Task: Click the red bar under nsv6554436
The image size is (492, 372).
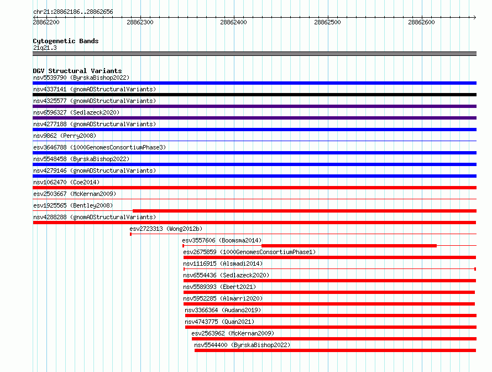Action: pyautogui.click(x=330, y=281)
